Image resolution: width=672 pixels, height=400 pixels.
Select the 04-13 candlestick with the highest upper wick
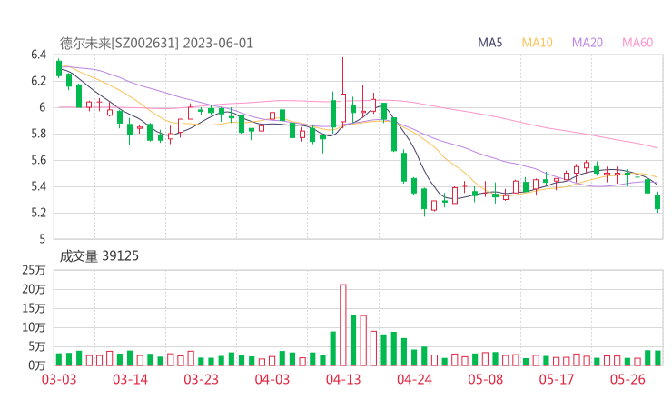click(x=343, y=93)
